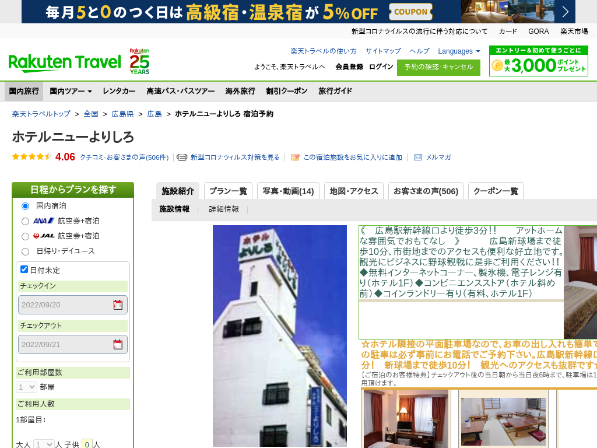This screenshot has width=597, height=448.
Task: Go to 広島県 breadcrumb link
Action: click(x=122, y=114)
